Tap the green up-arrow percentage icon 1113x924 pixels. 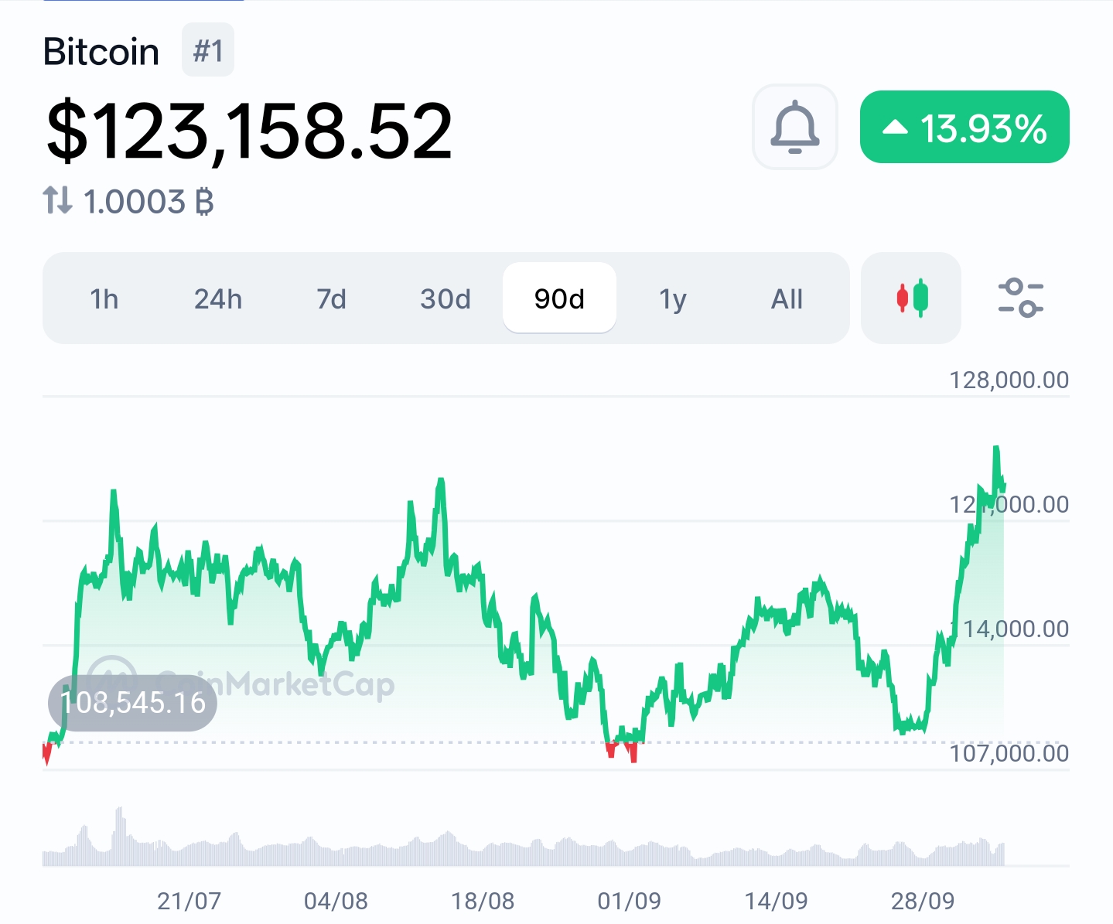[x=895, y=128]
